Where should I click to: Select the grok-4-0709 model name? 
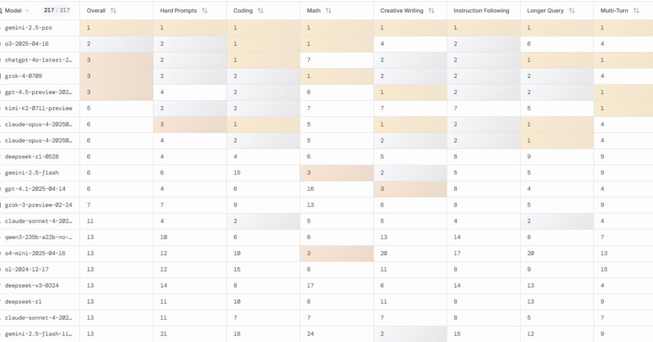click(x=23, y=76)
